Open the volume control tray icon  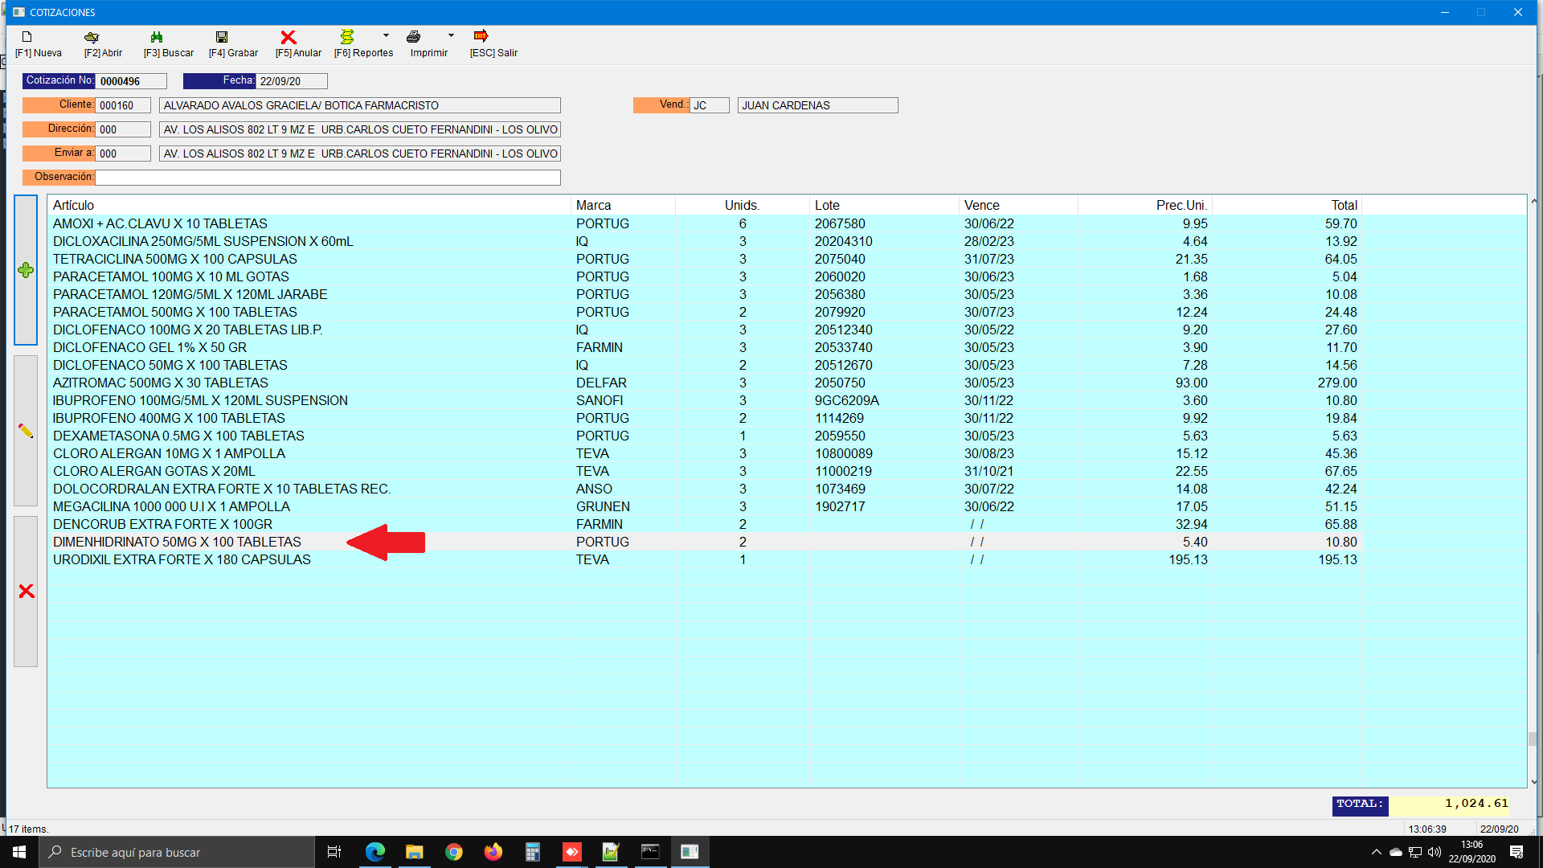[x=1435, y=852]
